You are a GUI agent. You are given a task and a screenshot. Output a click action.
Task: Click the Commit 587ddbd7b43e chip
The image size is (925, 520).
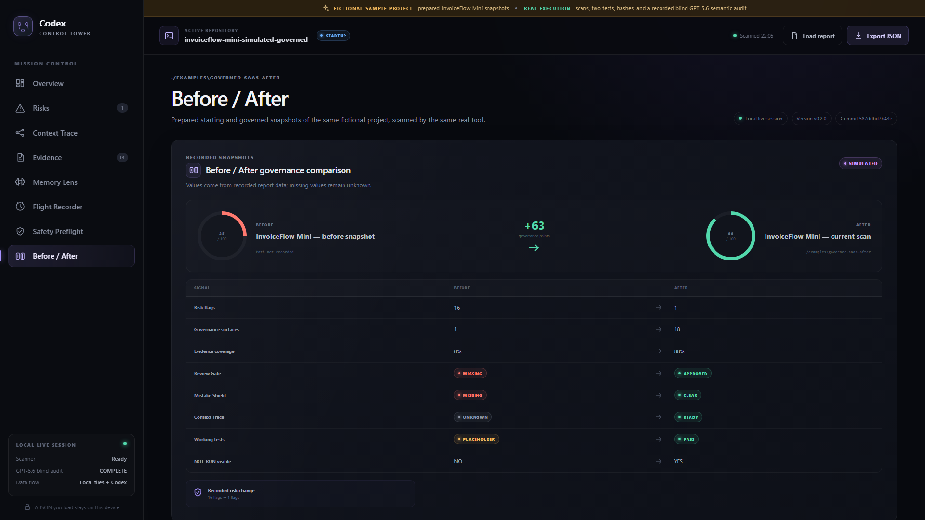point(866,119)
